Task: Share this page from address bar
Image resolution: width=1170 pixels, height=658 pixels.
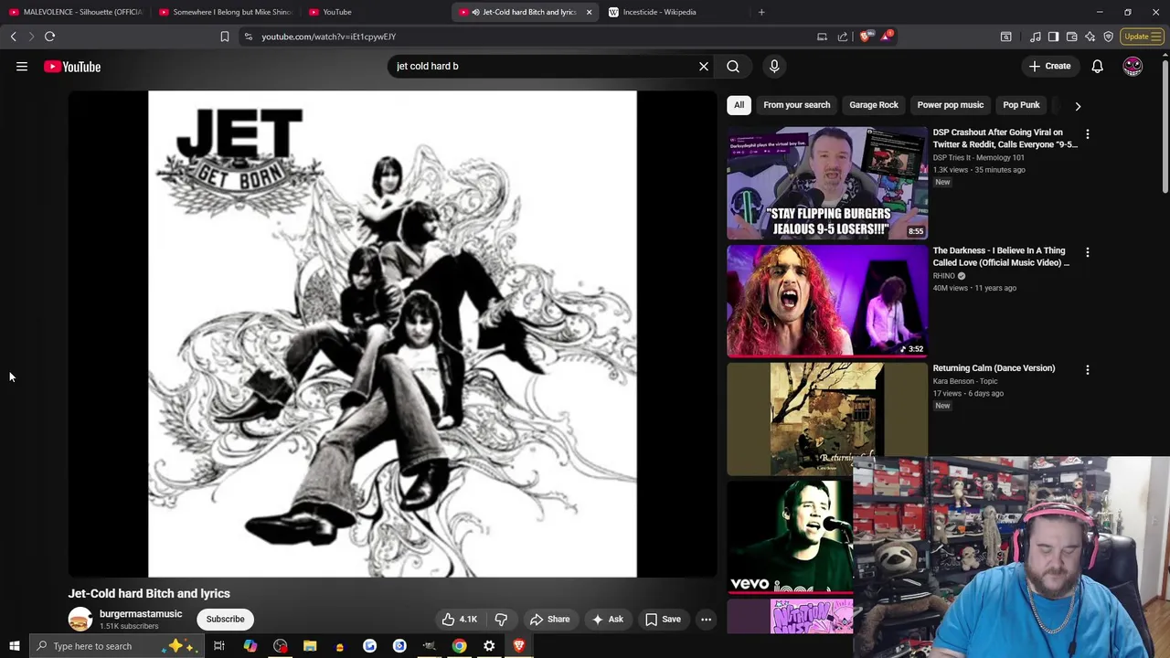Action: [x=842, y=37]
